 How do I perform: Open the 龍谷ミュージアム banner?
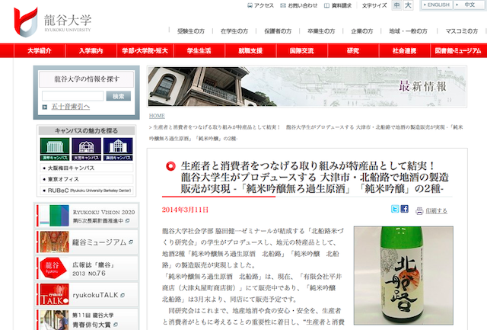[87, 242]
